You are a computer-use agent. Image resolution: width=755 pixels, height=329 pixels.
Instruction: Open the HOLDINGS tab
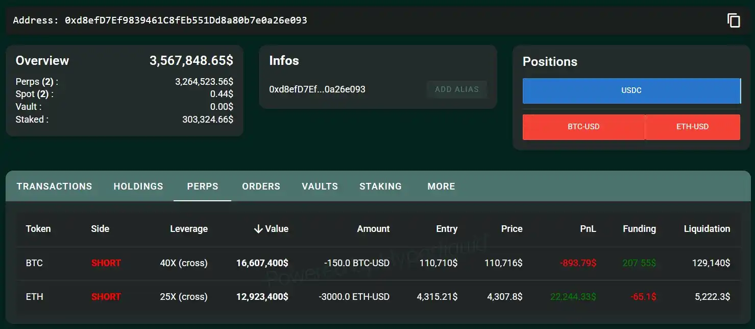point(138,186)
